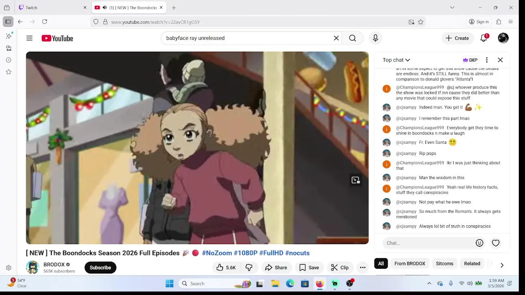Image resolution: width=525 pixels, height=295 pixels.
Task: Select the All filter chip
Action: click(x=381, y=263)
